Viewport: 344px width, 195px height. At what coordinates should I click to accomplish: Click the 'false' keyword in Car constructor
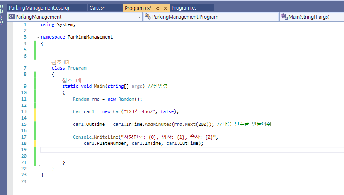coord(167,111)
